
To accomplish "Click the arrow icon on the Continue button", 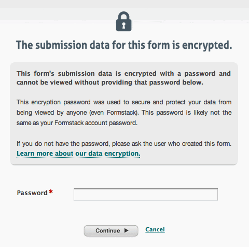I will 127,230.
